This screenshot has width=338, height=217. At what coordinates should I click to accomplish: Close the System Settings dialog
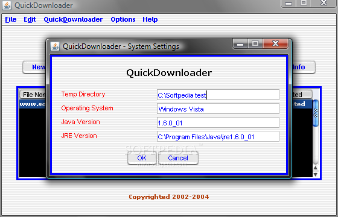275,44
